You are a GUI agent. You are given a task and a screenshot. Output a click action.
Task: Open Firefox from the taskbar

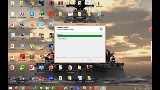[x=16, y=88]
